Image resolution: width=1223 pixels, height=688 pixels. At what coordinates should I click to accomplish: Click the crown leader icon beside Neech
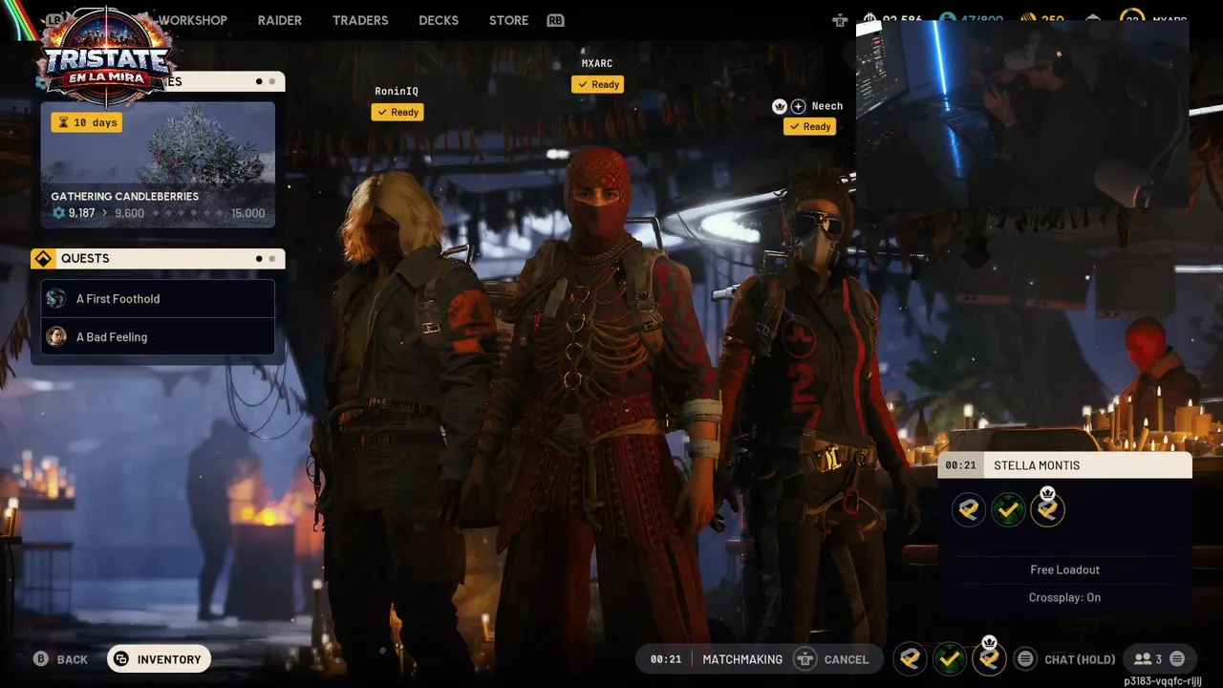[780, 106]
